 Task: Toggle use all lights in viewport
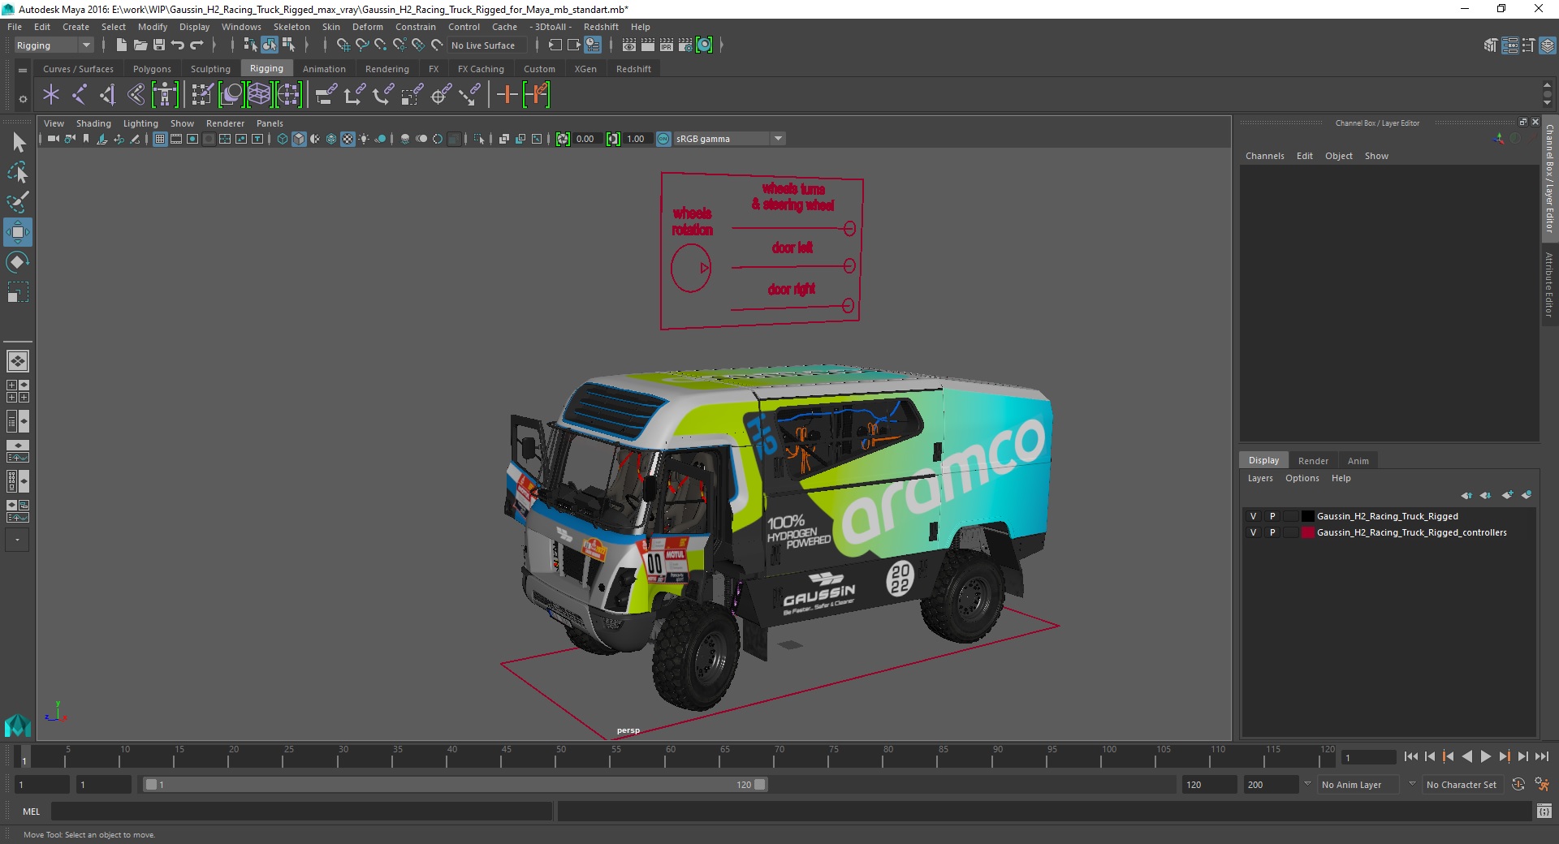(x=364, y=139)
